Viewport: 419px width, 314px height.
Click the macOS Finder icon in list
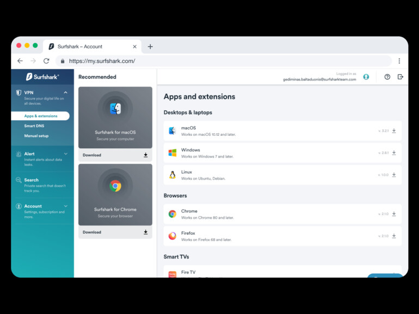point(172,131)
